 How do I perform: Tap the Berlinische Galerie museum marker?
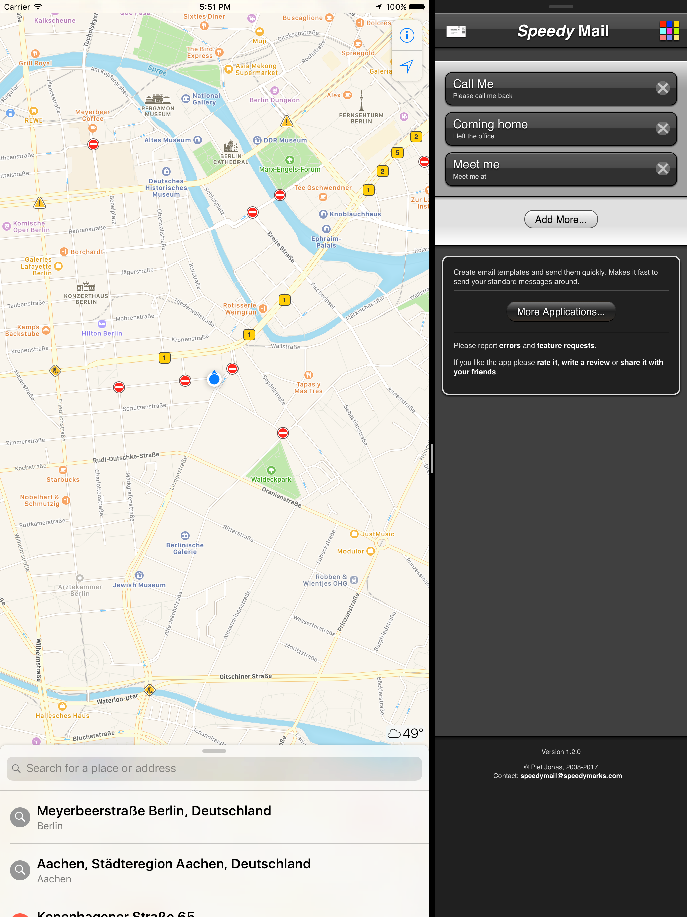pyautogui.click(x=185, y=536)
